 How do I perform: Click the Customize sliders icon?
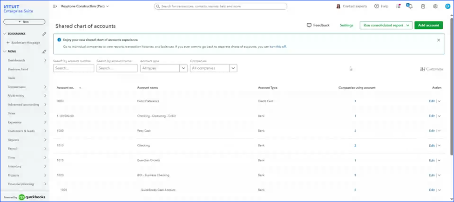click(x=422, y=69)
